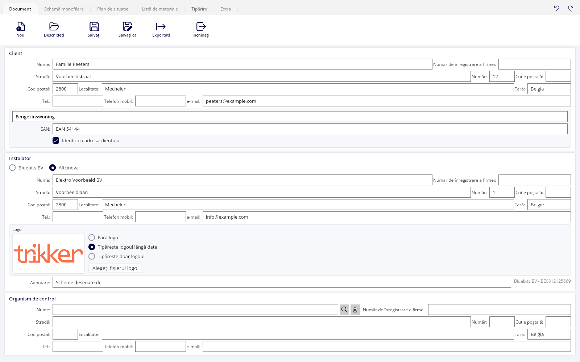Viewport: 580px width, 362px height.
Task: Click client Număr field with 12
Action: (x=502, y=76)
